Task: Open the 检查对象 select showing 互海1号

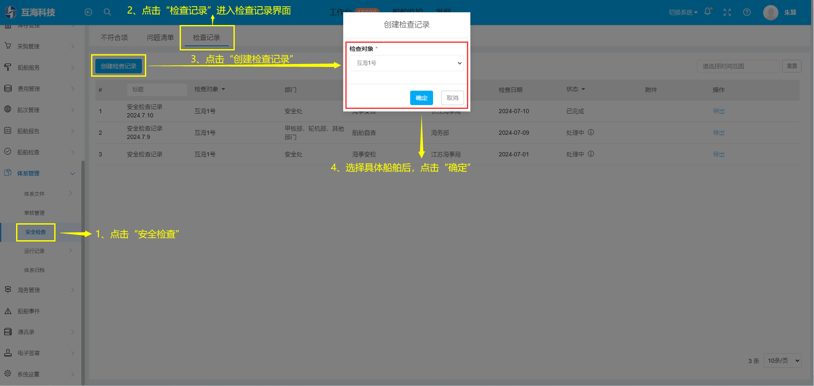Action: (406, 63)
